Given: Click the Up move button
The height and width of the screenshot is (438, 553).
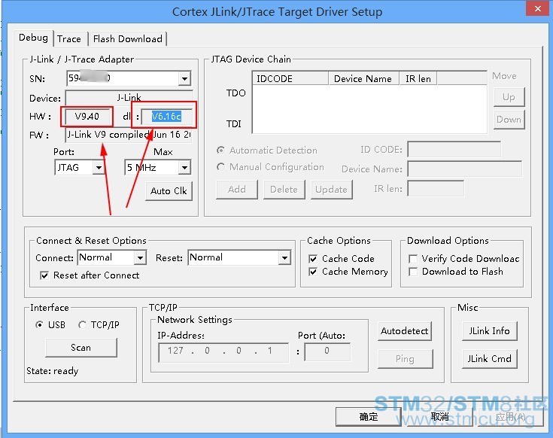Looking at the screenshot, I should point(509,97).
